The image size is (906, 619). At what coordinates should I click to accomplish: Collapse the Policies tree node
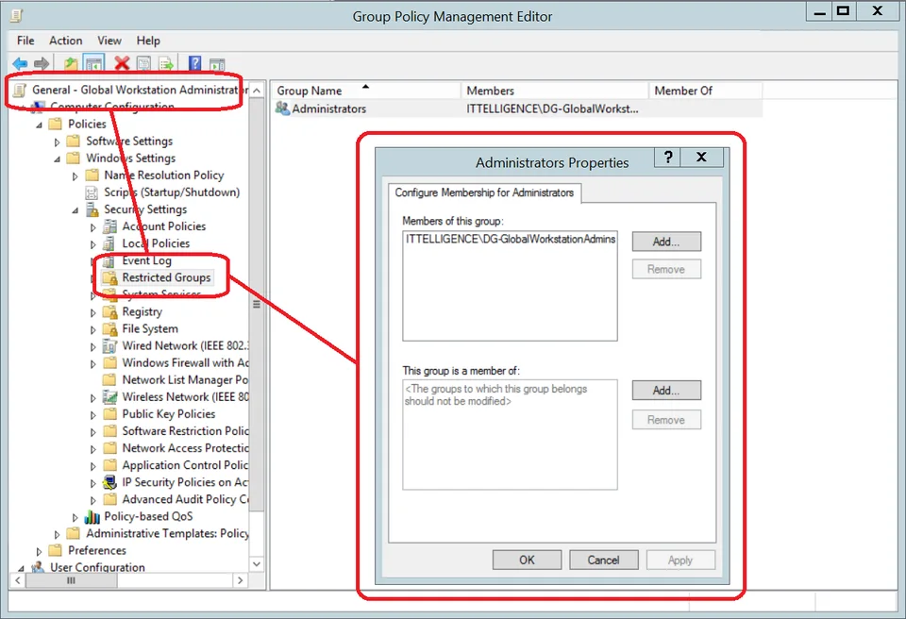tap(40, 125)
